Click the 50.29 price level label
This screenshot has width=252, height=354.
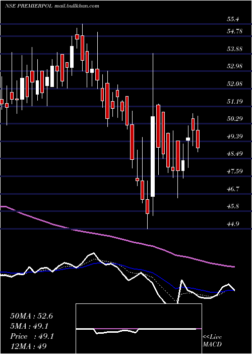pyautogui.click(x=234, y=119)
